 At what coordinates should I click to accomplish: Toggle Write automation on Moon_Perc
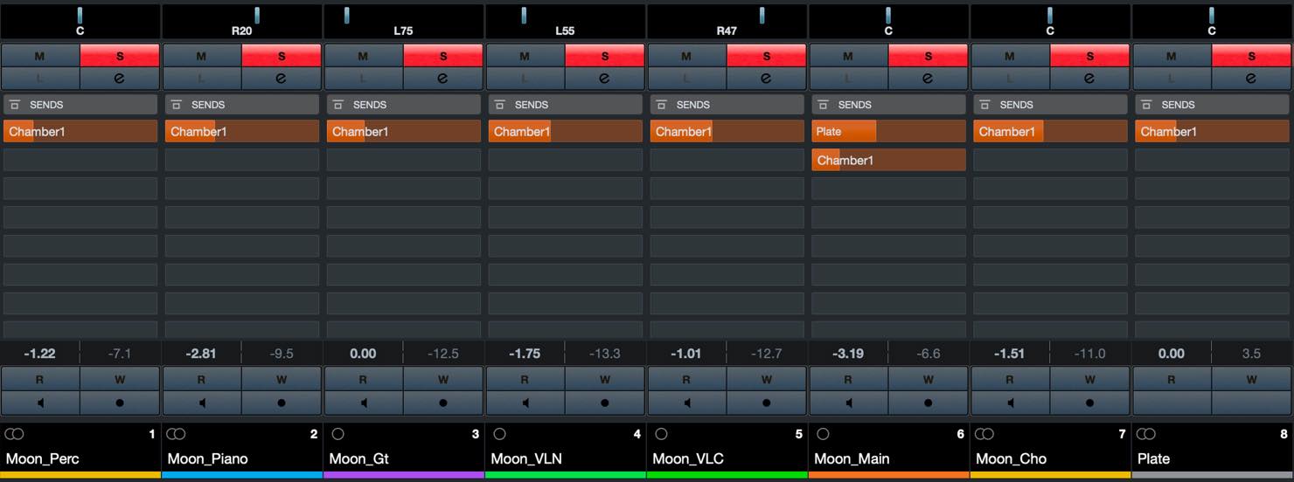[120, 379]
